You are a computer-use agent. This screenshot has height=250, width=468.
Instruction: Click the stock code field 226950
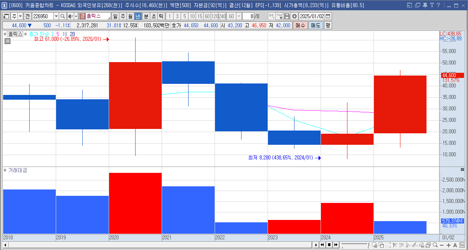pos(42,16)
